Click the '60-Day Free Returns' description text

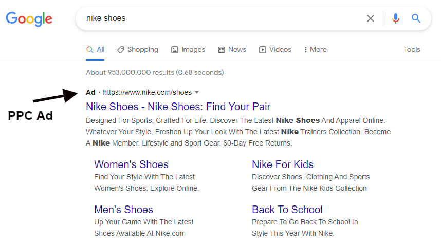(258, 143)
